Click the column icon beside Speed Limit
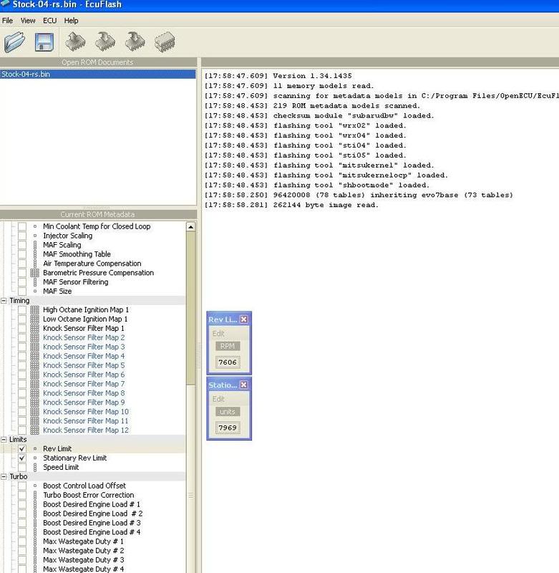The image size is (559, 573). coord(35,467)
